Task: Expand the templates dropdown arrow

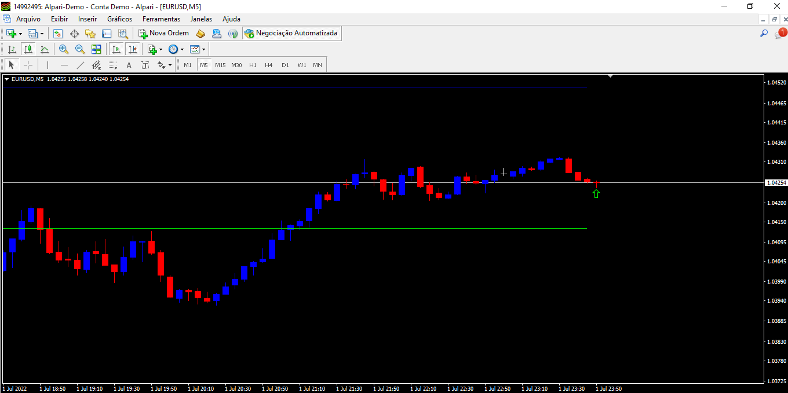Action: pos(203,49)
